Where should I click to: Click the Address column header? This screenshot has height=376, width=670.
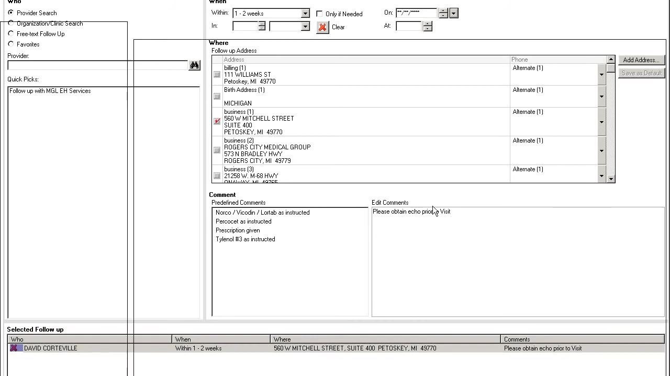click(366, 60)
